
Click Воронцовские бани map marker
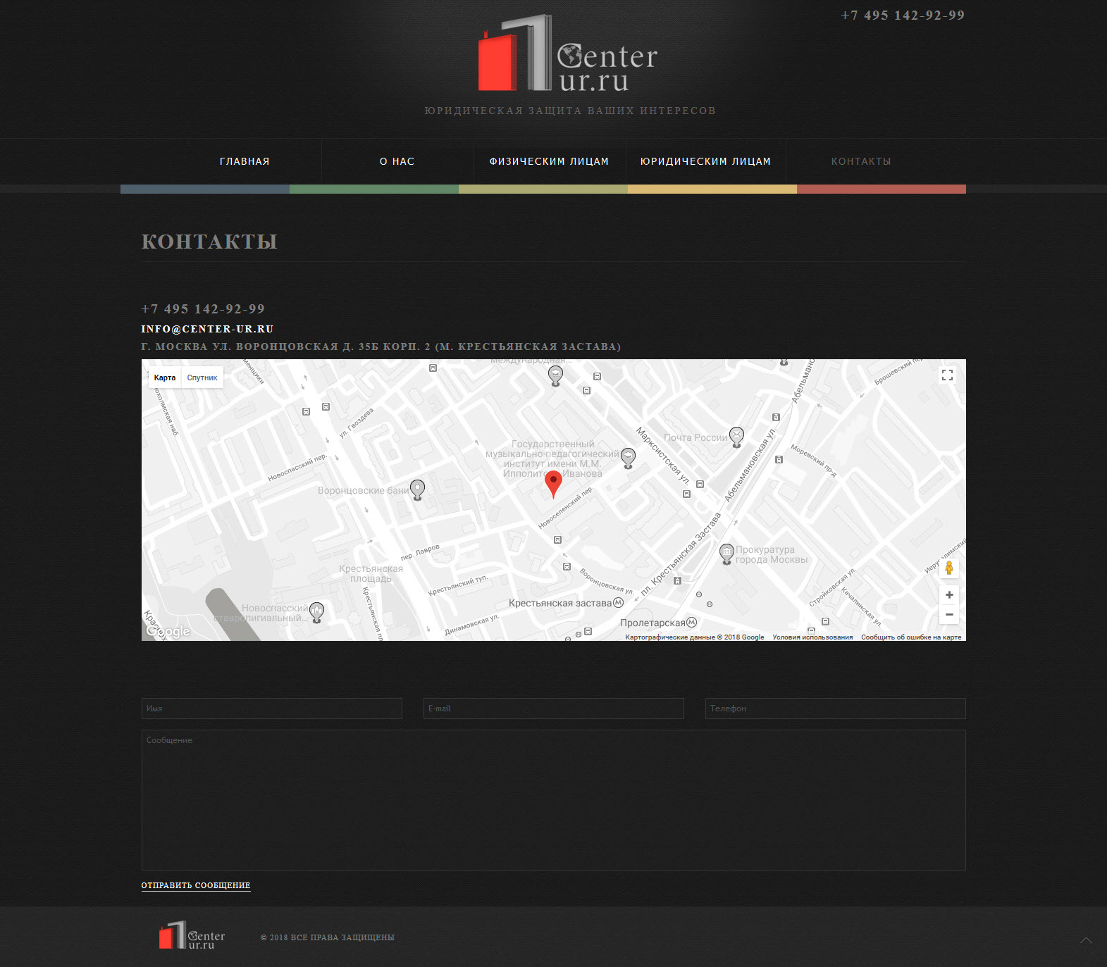point(418,489)
